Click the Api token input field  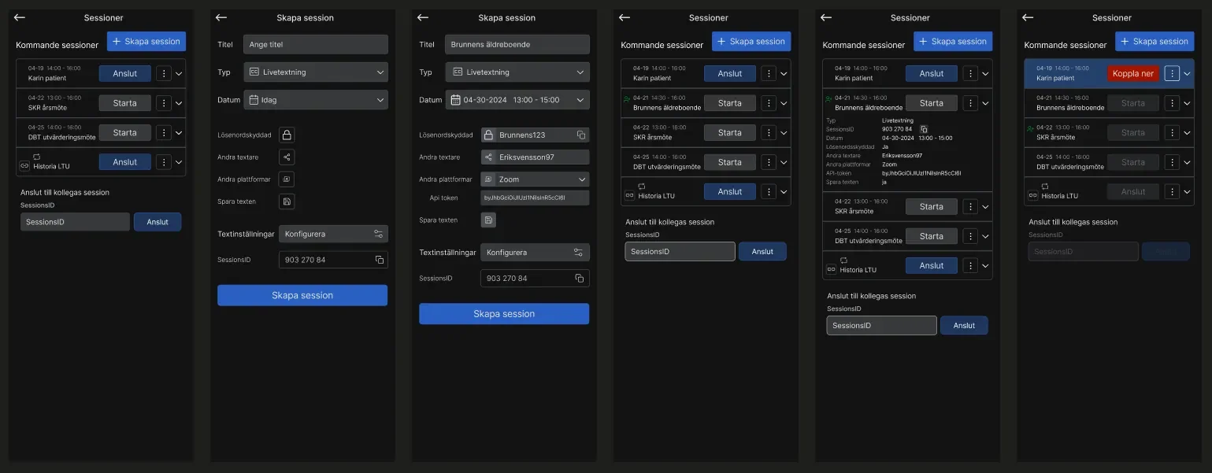point(535,198)
